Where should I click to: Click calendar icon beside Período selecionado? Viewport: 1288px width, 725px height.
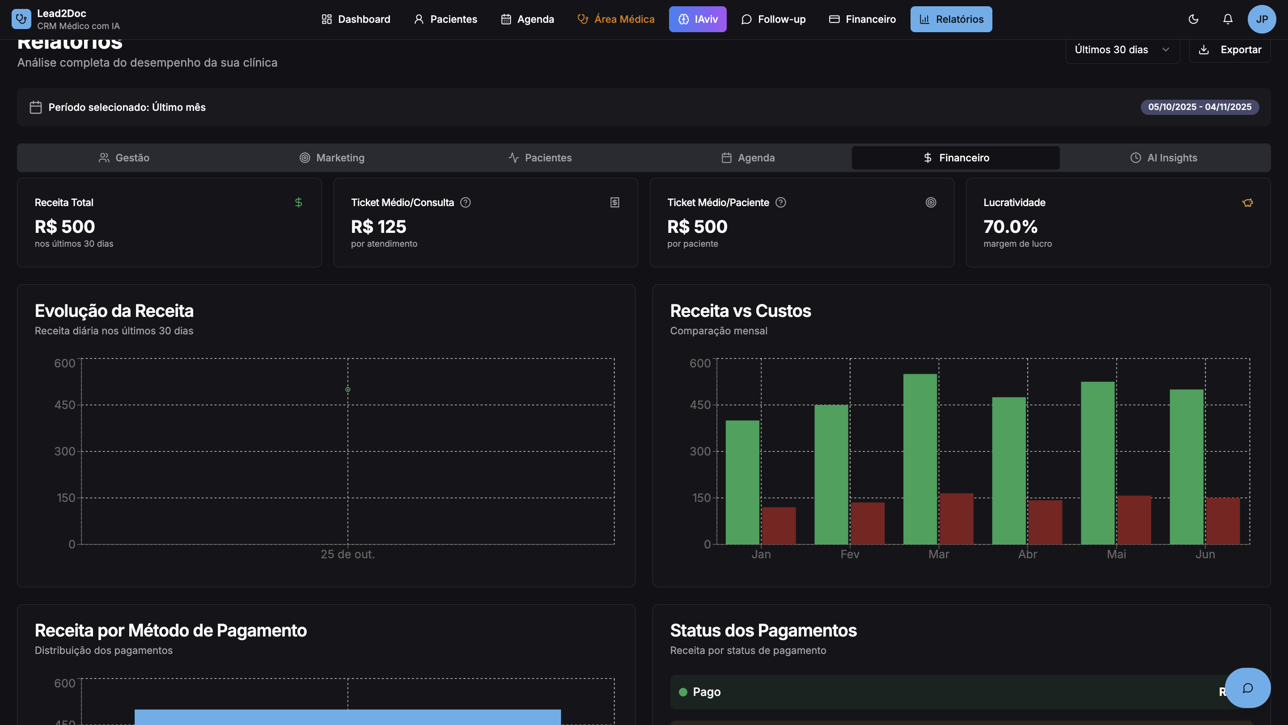point(35,107)
